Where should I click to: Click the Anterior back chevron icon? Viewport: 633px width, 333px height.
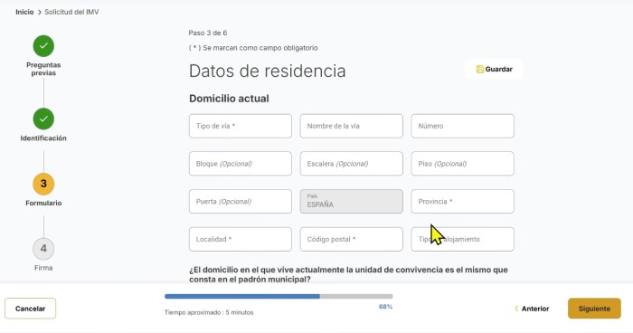click(516, 309)
